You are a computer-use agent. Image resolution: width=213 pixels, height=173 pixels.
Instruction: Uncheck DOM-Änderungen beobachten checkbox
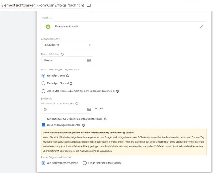43,125
